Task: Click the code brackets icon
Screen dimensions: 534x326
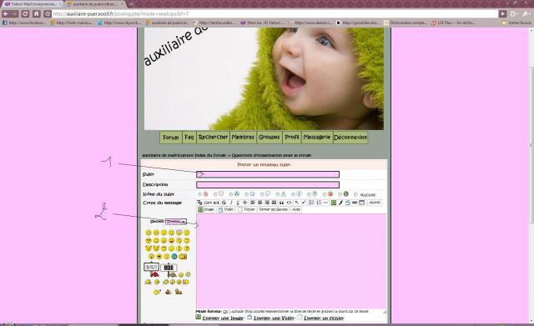Action: point(290,203)
